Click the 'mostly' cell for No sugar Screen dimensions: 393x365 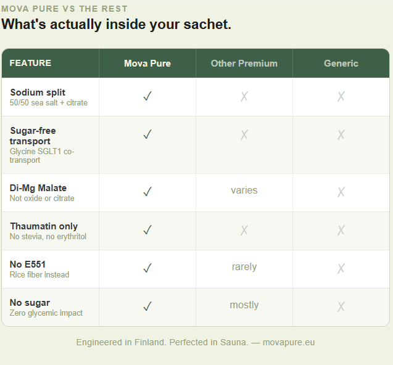coord(244,305)
